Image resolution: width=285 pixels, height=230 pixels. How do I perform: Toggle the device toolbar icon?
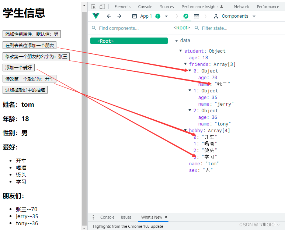[102, 7]
